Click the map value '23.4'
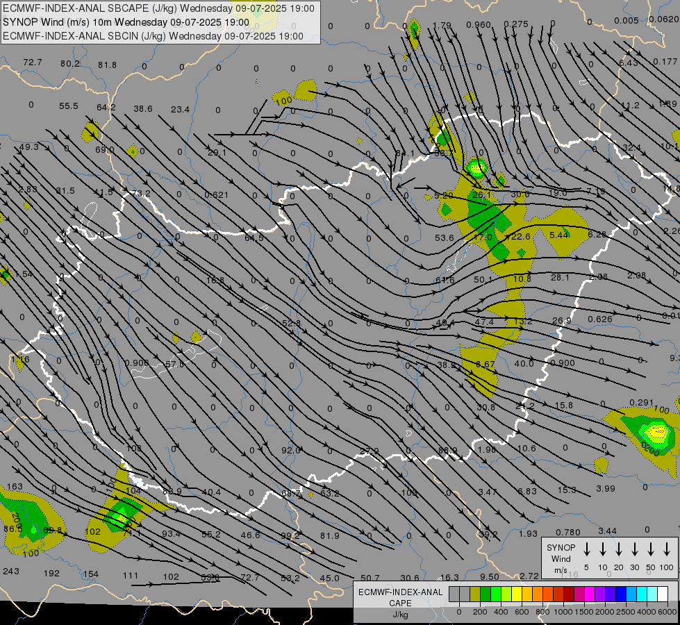 [180, 109]
